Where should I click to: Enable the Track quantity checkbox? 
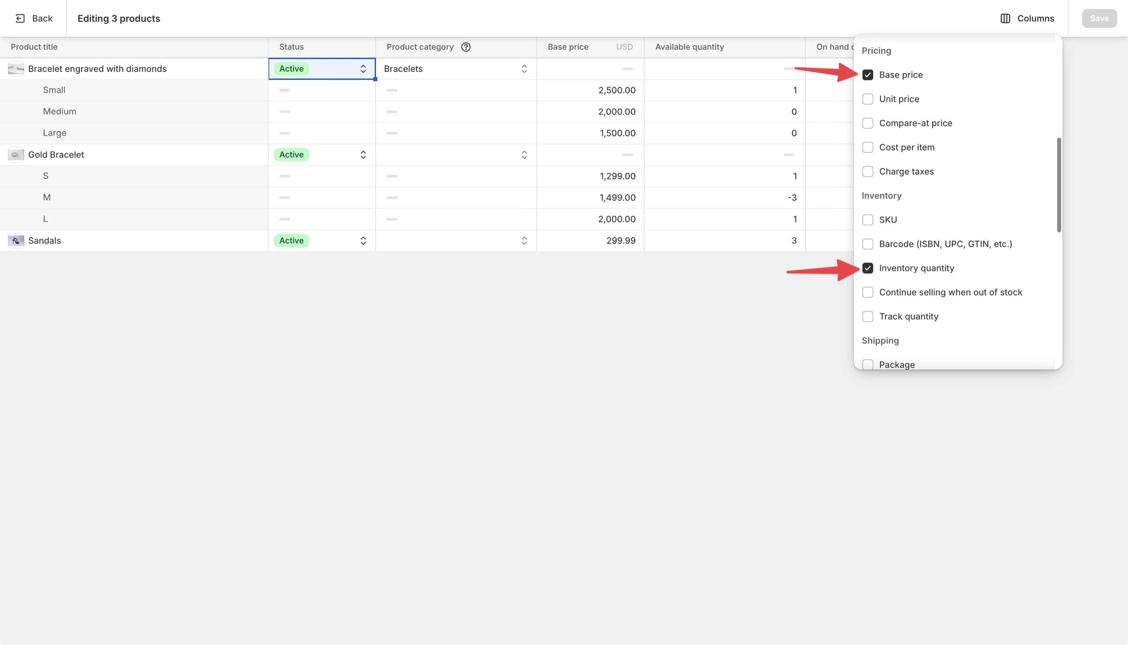click(x=868, y=316)
